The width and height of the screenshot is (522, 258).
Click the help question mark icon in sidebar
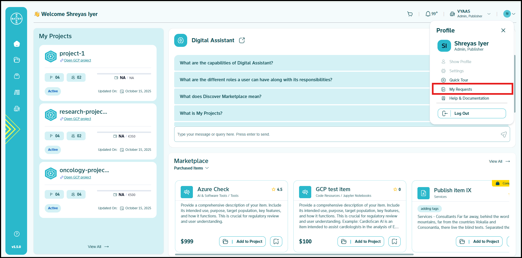[x=17, y=234]
